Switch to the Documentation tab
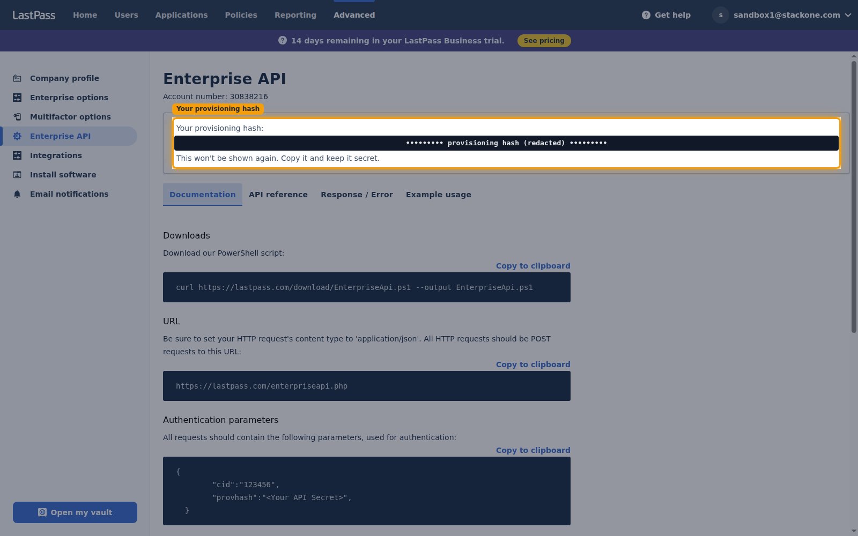 coord(203,195)
